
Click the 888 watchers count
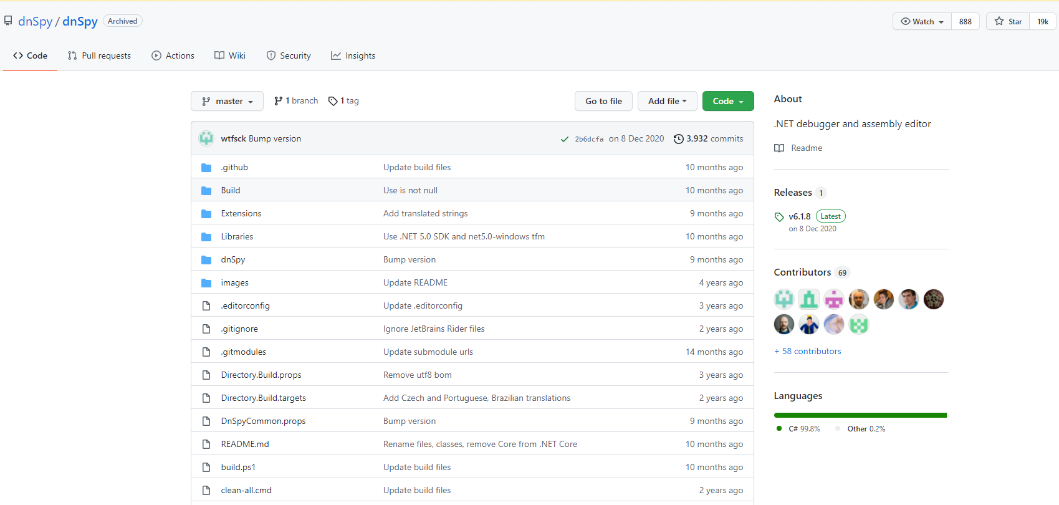[x=966, y=21]
